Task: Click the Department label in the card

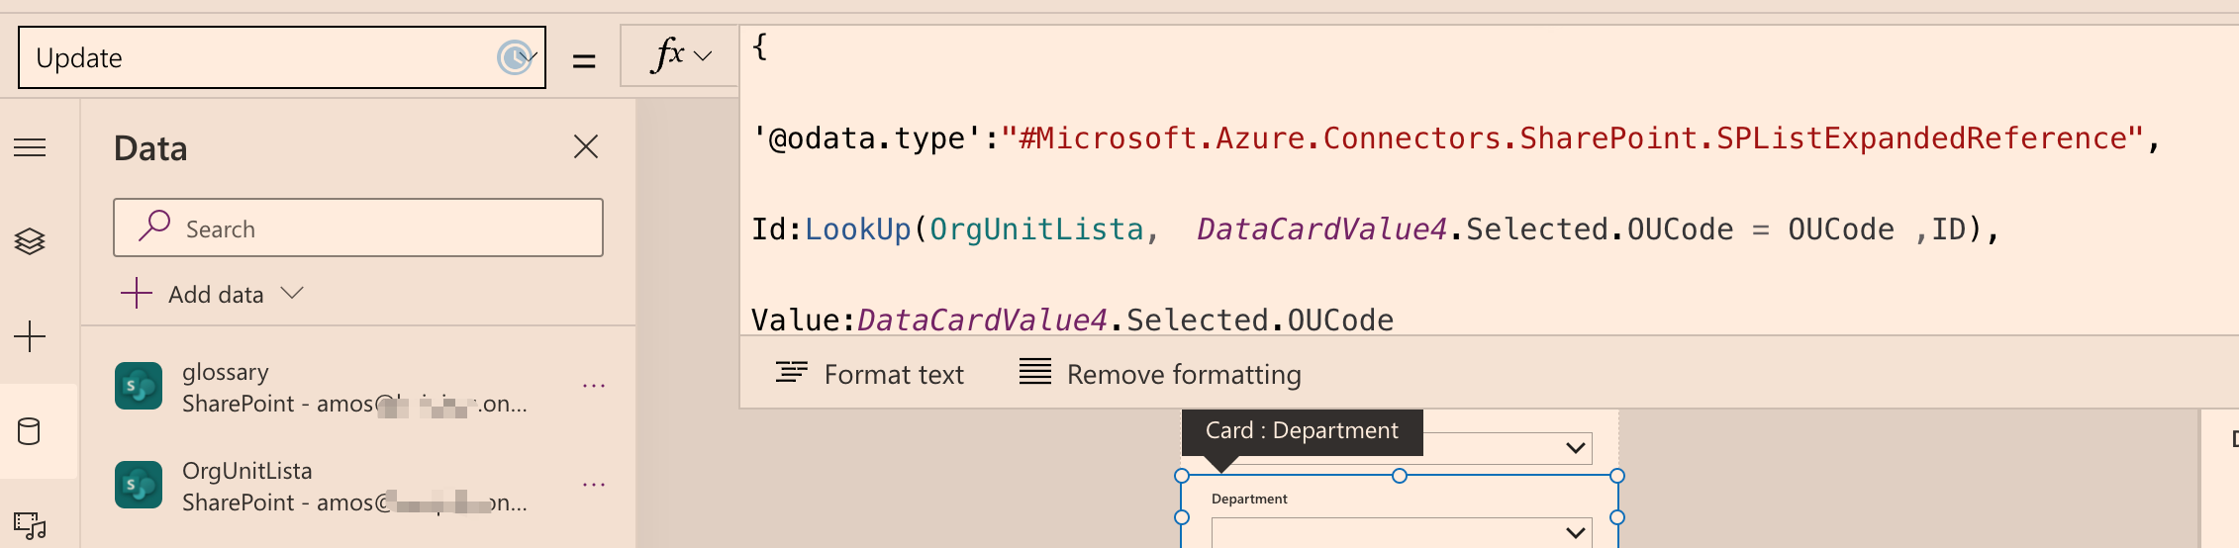Action: pos(1249,499)
